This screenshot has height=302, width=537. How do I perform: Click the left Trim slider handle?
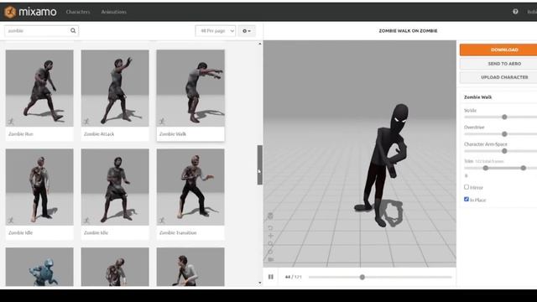[x=485, y=168]
